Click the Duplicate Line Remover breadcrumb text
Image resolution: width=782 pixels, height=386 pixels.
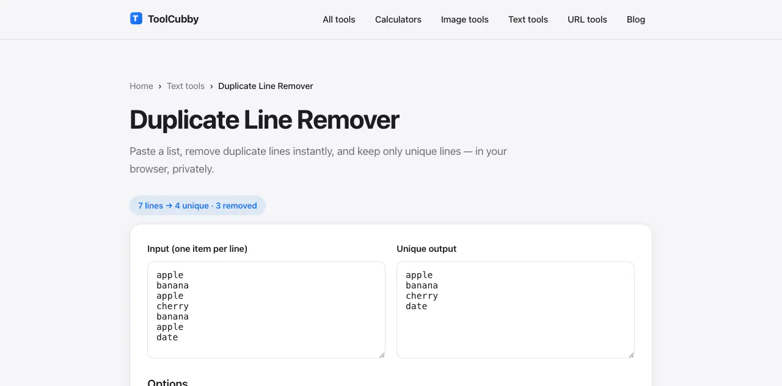point(266,86)
